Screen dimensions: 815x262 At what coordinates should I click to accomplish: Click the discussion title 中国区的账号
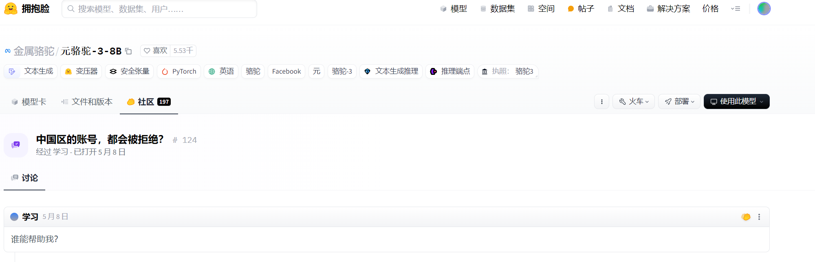[x=100, y=140]
